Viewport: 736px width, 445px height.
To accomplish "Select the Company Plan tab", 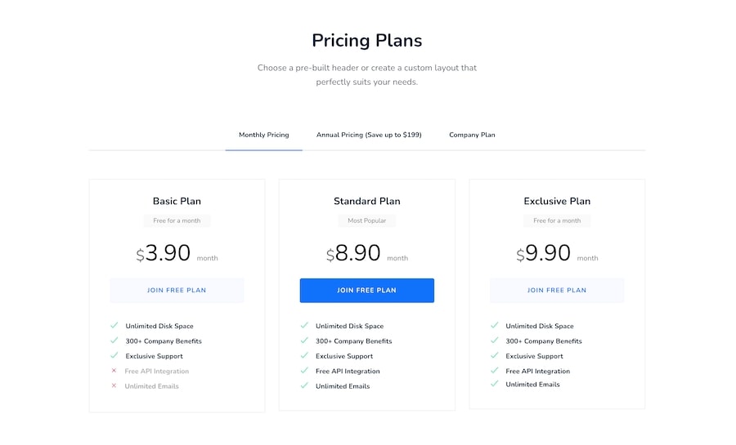I will (x=472, y=135).
